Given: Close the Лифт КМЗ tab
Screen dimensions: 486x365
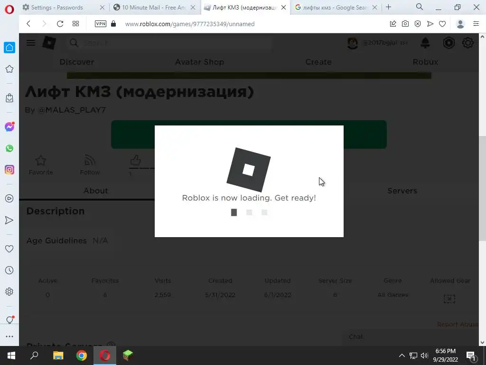Looking at the screenshot, I should click(283, 8).
